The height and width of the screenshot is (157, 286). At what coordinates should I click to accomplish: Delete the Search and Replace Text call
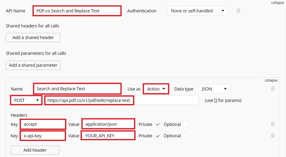(x=273, y=89)
